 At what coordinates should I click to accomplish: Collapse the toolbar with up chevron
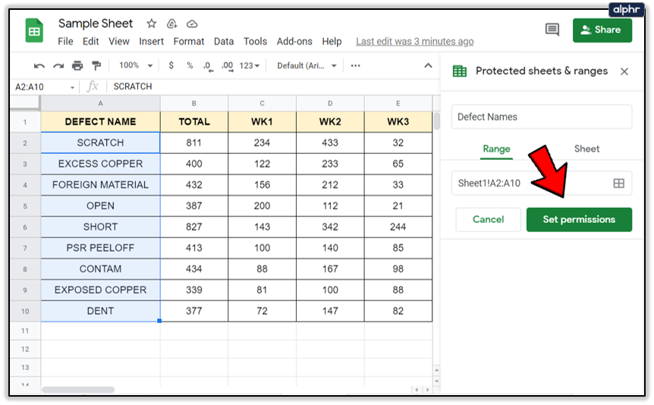pos(428,66)
